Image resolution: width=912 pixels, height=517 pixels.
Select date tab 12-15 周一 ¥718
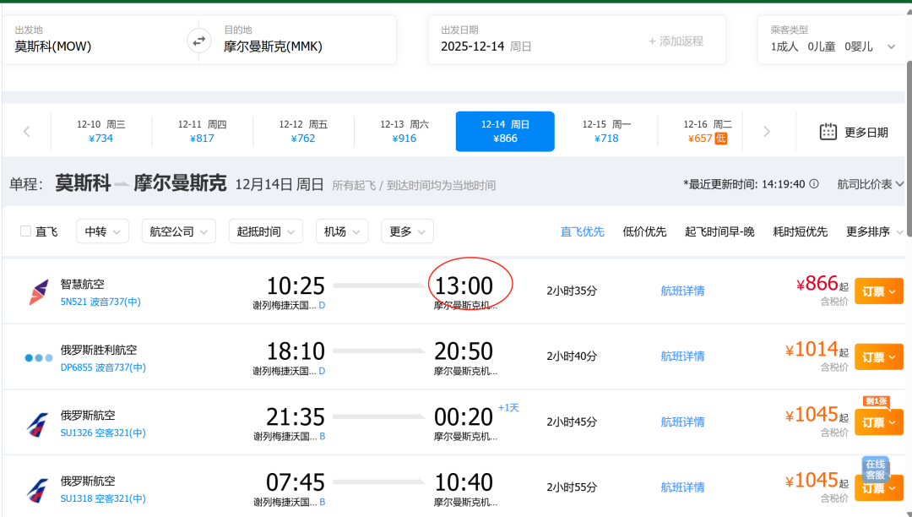coord(606,132)
